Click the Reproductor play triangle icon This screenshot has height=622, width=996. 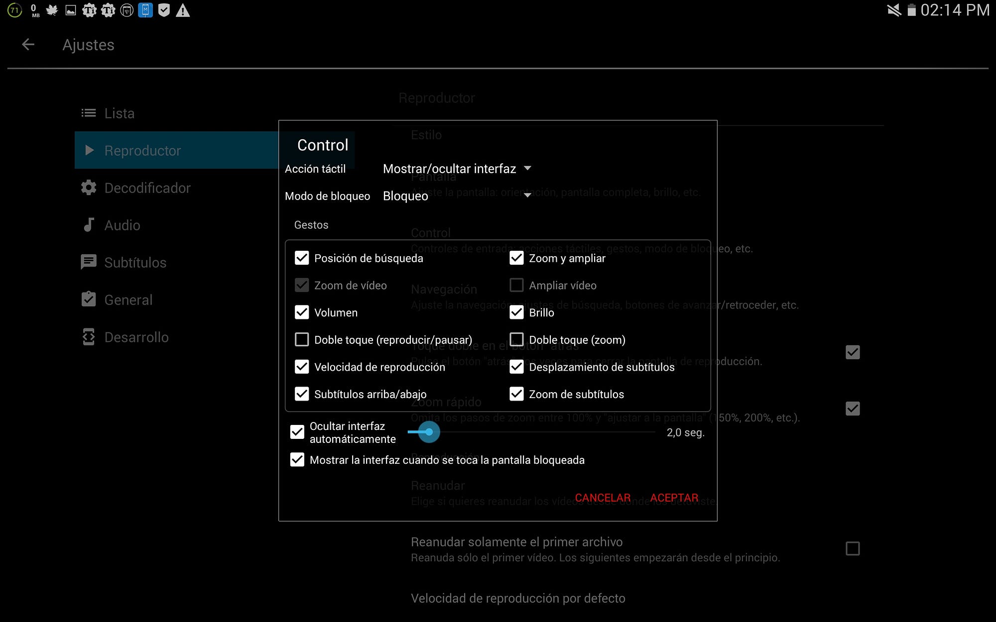coord(90,150)
